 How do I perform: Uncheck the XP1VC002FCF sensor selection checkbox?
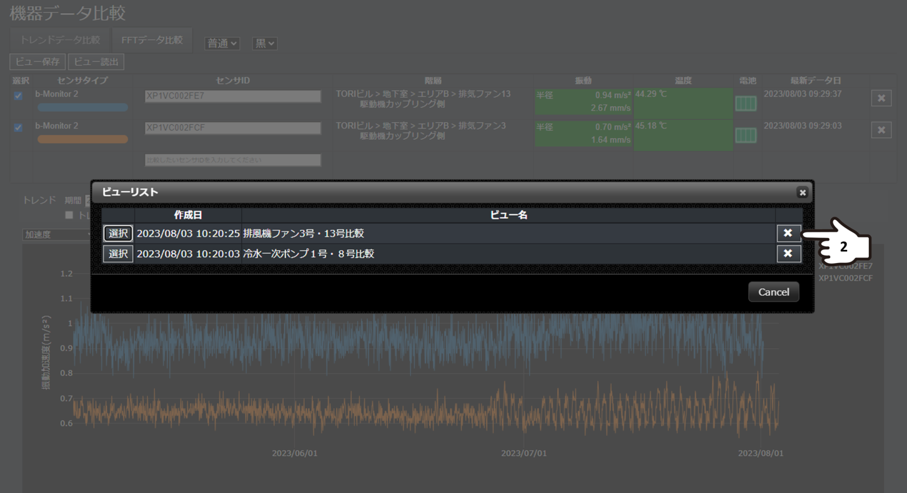coord(18,127)
